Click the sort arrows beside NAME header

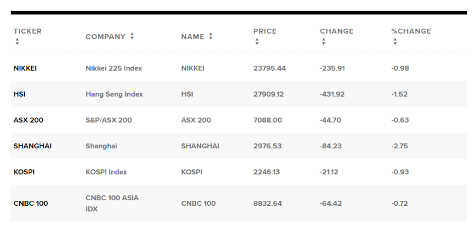click(211, 36)
